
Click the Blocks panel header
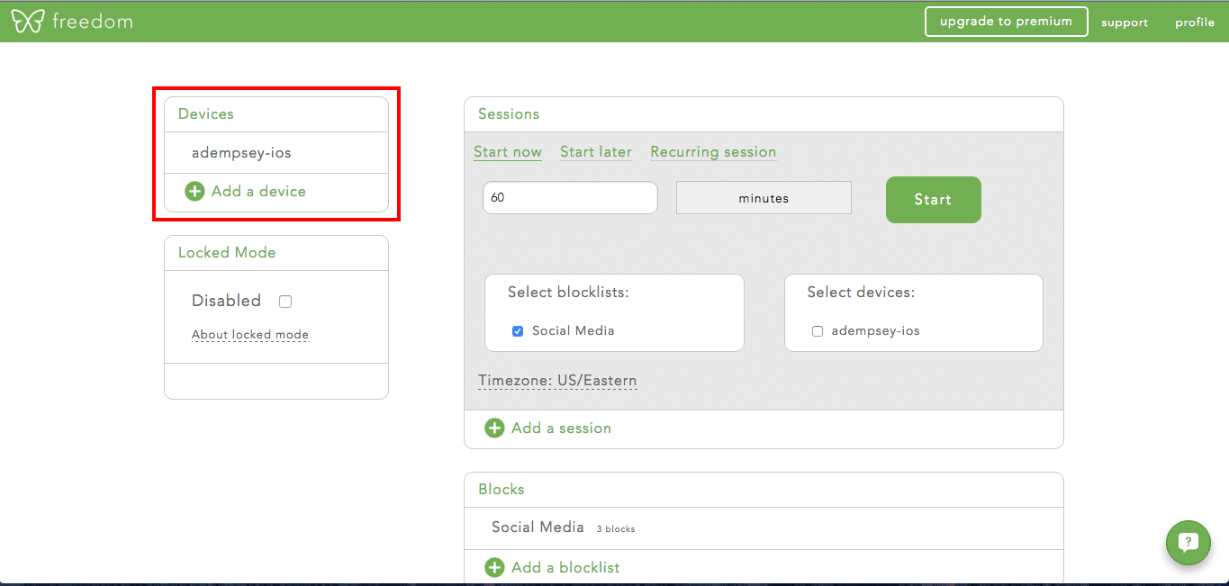tap(764, 490)
